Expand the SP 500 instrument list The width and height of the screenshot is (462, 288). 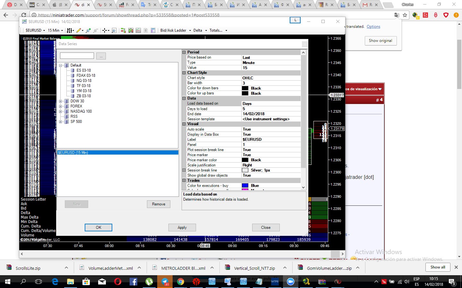click(60, 122)
